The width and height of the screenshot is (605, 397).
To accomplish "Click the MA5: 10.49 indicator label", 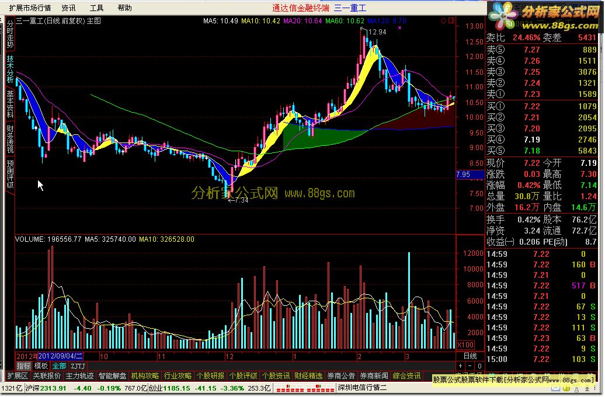I will pos(221,21).
